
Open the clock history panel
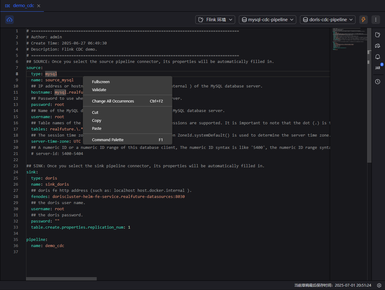click(x=378, y=82)
